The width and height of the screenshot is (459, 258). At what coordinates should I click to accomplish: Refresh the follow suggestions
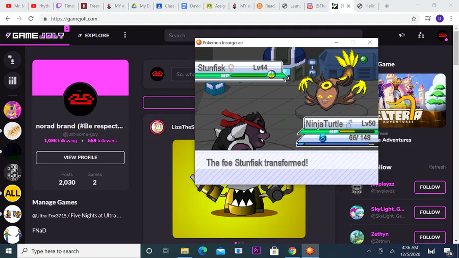point(437,167)
